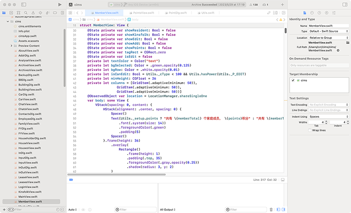Show console pane toggle
The width and height of the screenshot is (351, 213).
[x=283, y=210]
